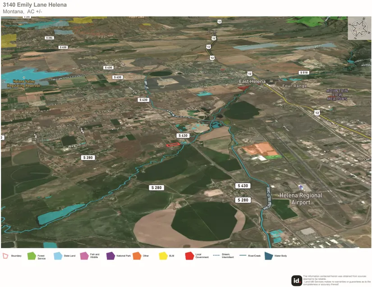Click the Water Body legend icon
Image resolution: width=372 pixels, height=287 pixels.
268,256
